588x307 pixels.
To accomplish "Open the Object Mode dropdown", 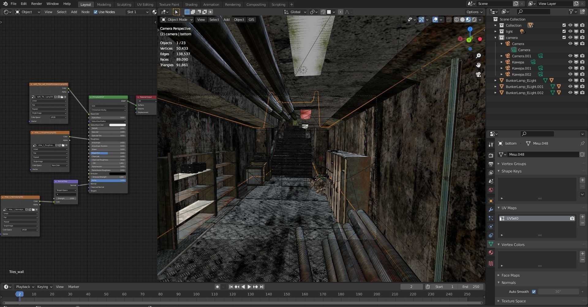I will click(x=177, y=20).
